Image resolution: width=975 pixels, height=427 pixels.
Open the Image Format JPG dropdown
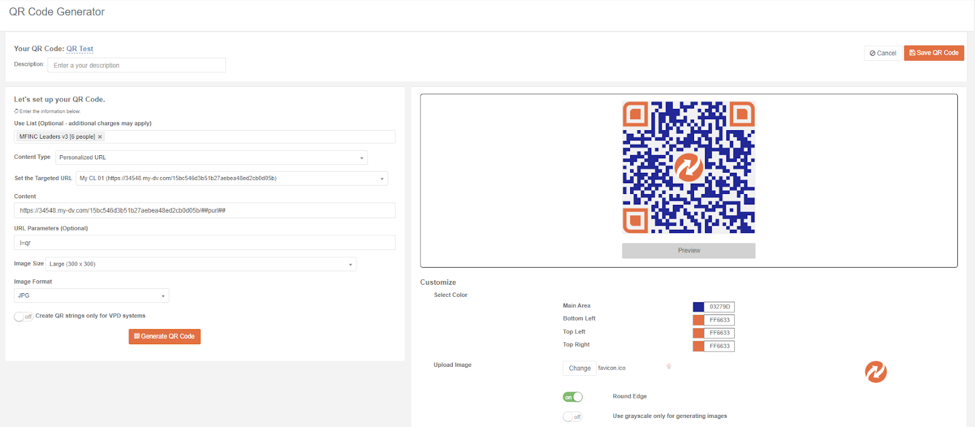click(91, 296)
